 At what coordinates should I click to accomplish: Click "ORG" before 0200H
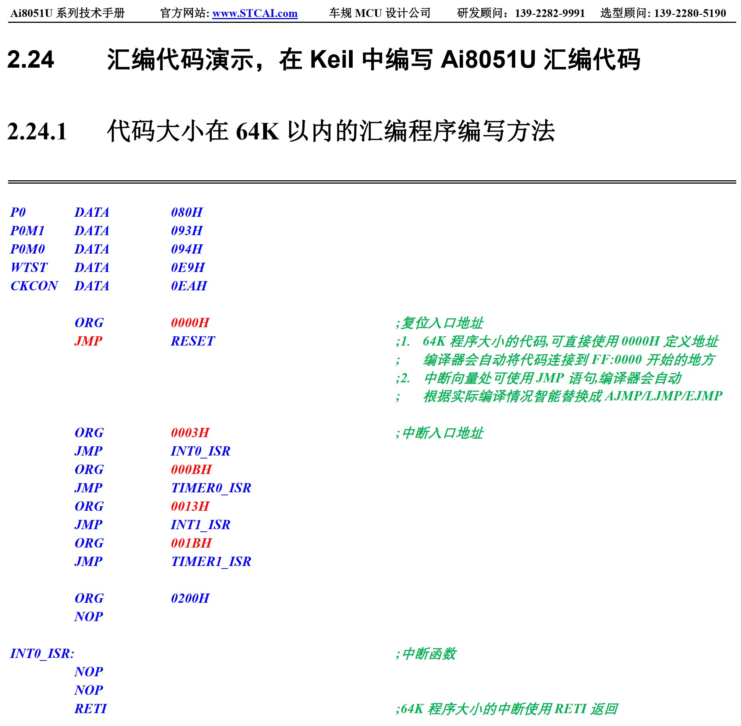pos(89,598)
